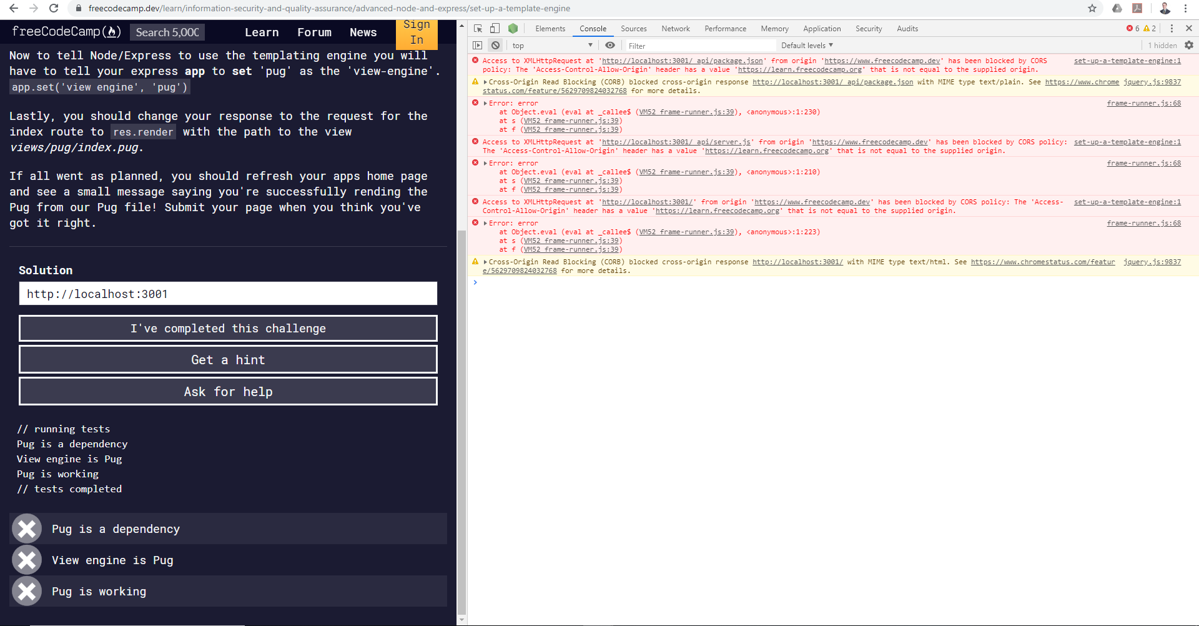Click failed icon for Pug is a dependency
The image size is (1199, 626).
pos(27,529)
